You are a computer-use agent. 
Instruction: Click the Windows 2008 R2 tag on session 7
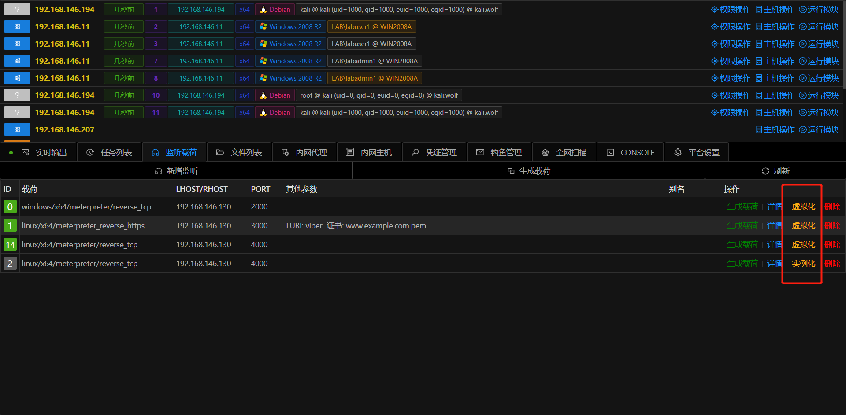(x=291, y=61)
